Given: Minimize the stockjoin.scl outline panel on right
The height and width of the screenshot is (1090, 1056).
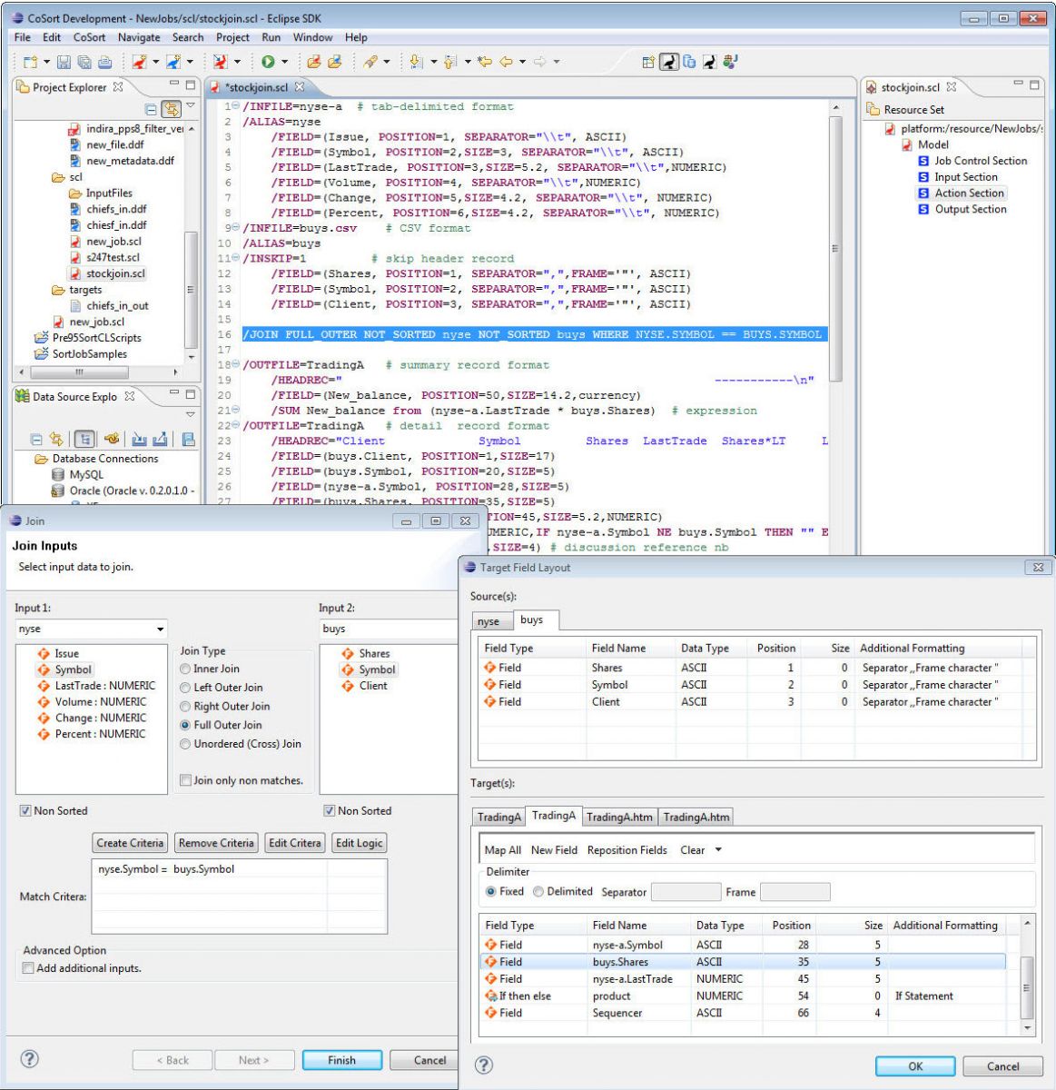Looking at the screenshot, I should click(1019, 84).
